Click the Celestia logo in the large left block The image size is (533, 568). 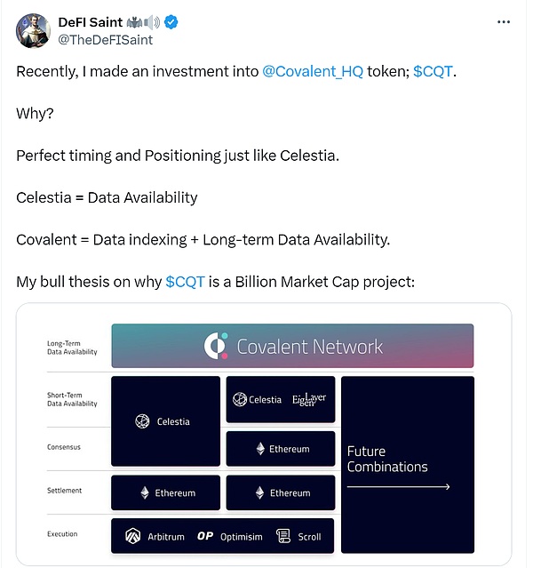(142, 421)
